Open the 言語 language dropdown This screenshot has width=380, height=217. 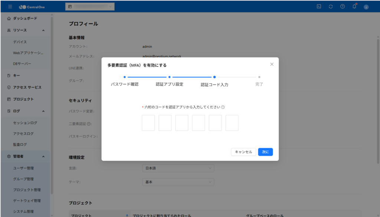[178, 168]
